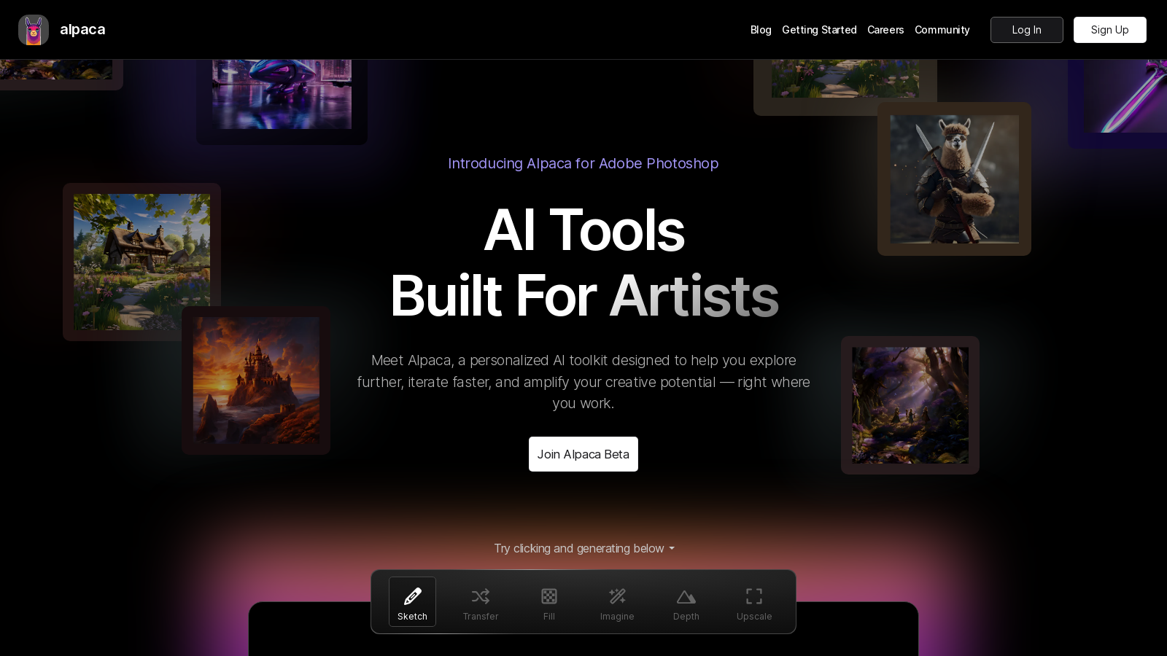1167x656 pixels.
Task: Choose the Fill checkerboard tool
Action: (548, 602)
